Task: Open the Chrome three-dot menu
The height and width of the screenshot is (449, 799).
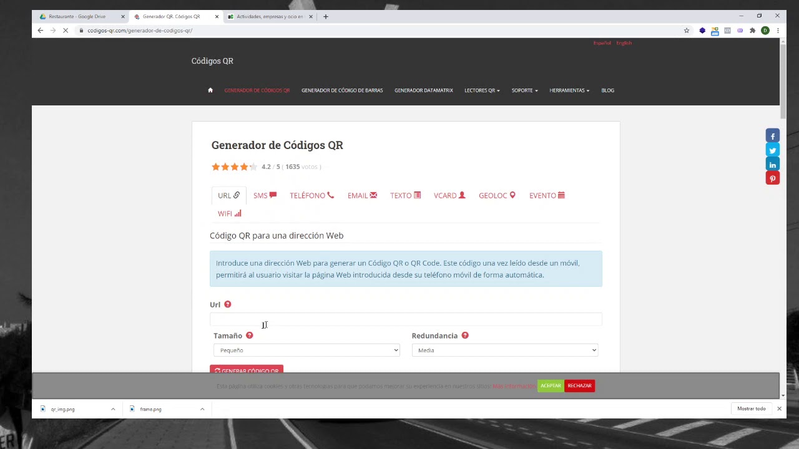Action: (x=778, y=31)
